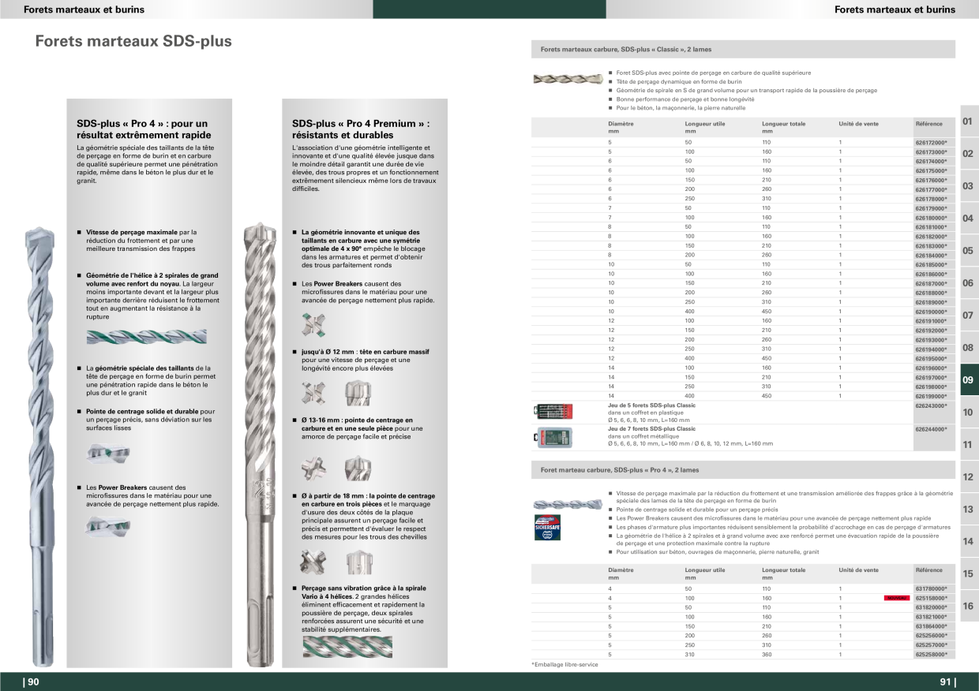Click reference 626185000*
979x691 pixels.
point(931,265)
